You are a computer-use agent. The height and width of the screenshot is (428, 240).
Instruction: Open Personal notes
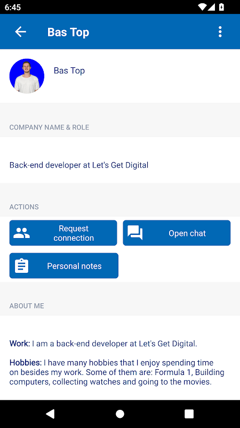64,265
